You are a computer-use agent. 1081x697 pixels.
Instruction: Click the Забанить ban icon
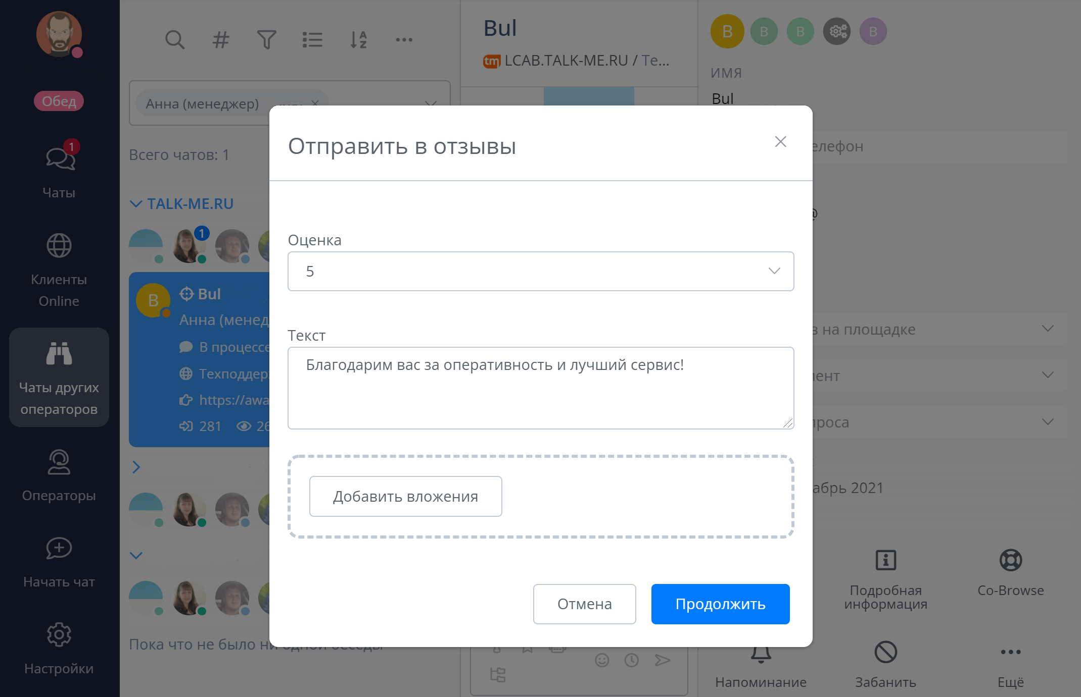click(885, 652)
